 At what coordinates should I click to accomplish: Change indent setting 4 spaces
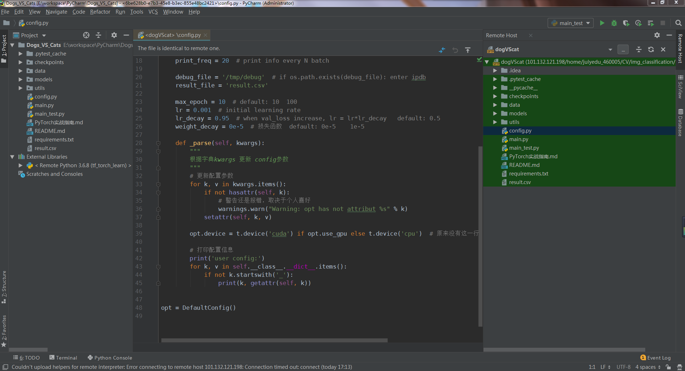[648, 367]
